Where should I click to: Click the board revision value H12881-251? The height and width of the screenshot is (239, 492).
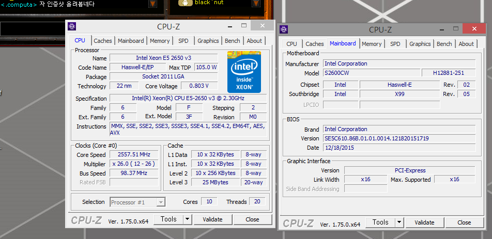pos(449,73)
